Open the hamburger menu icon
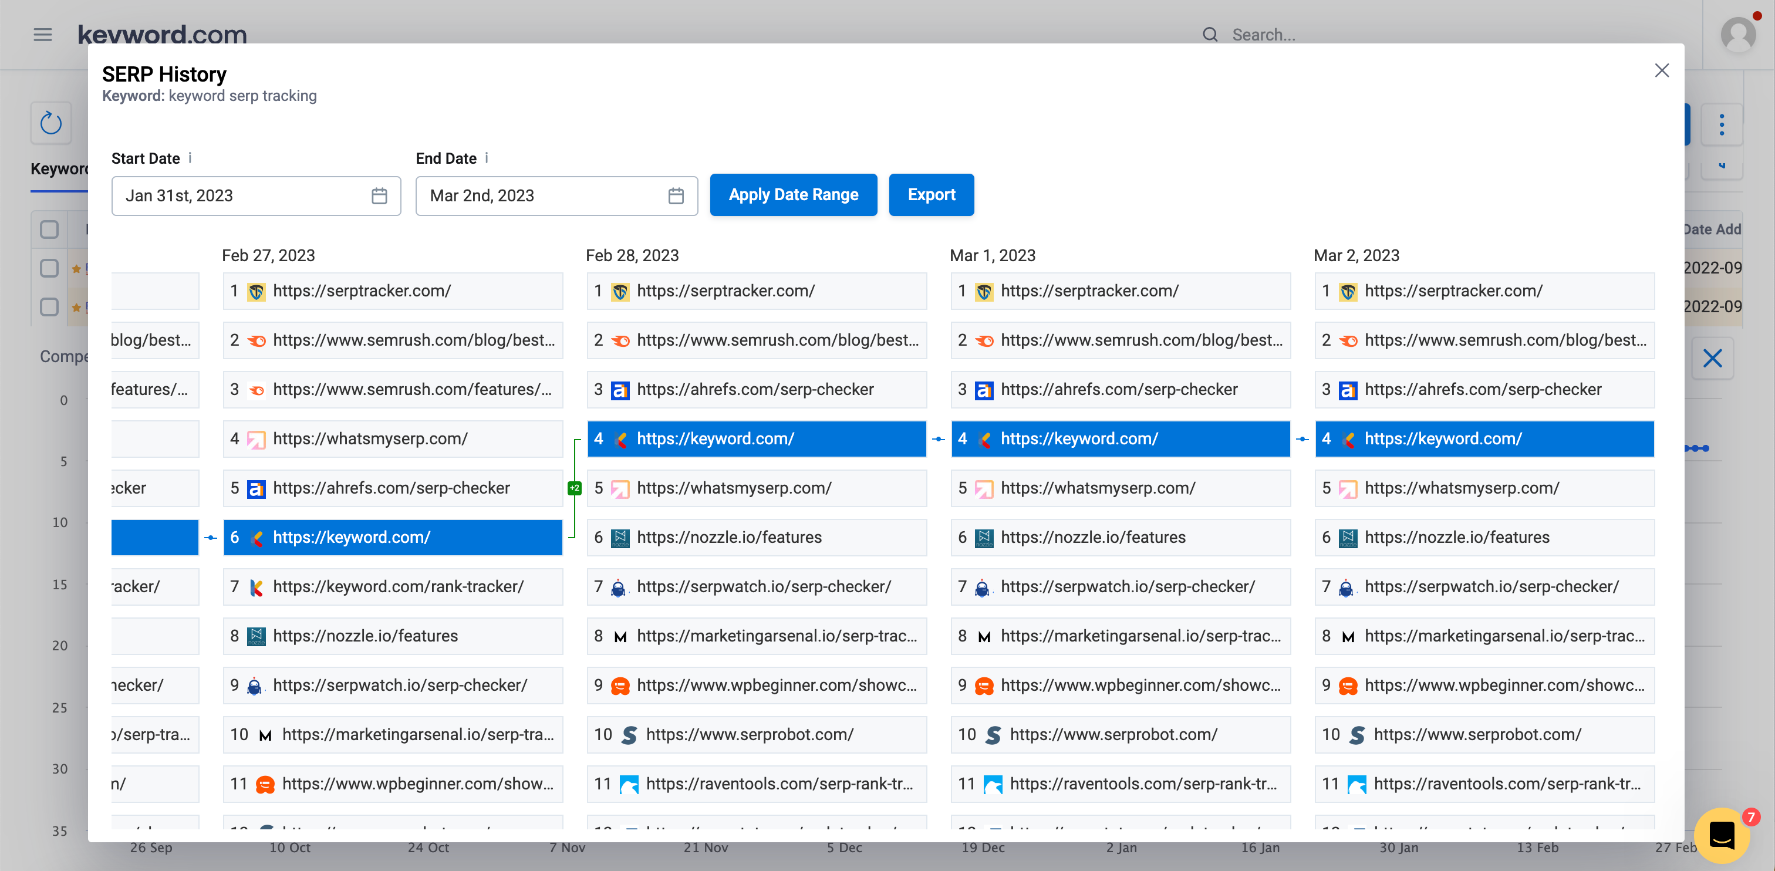 coord(43,35)
